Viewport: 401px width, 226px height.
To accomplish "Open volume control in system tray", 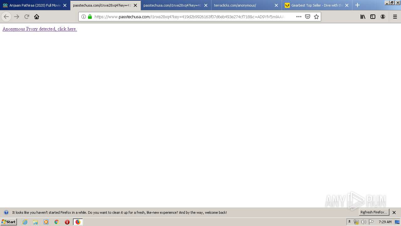I will tap(364, 222).
